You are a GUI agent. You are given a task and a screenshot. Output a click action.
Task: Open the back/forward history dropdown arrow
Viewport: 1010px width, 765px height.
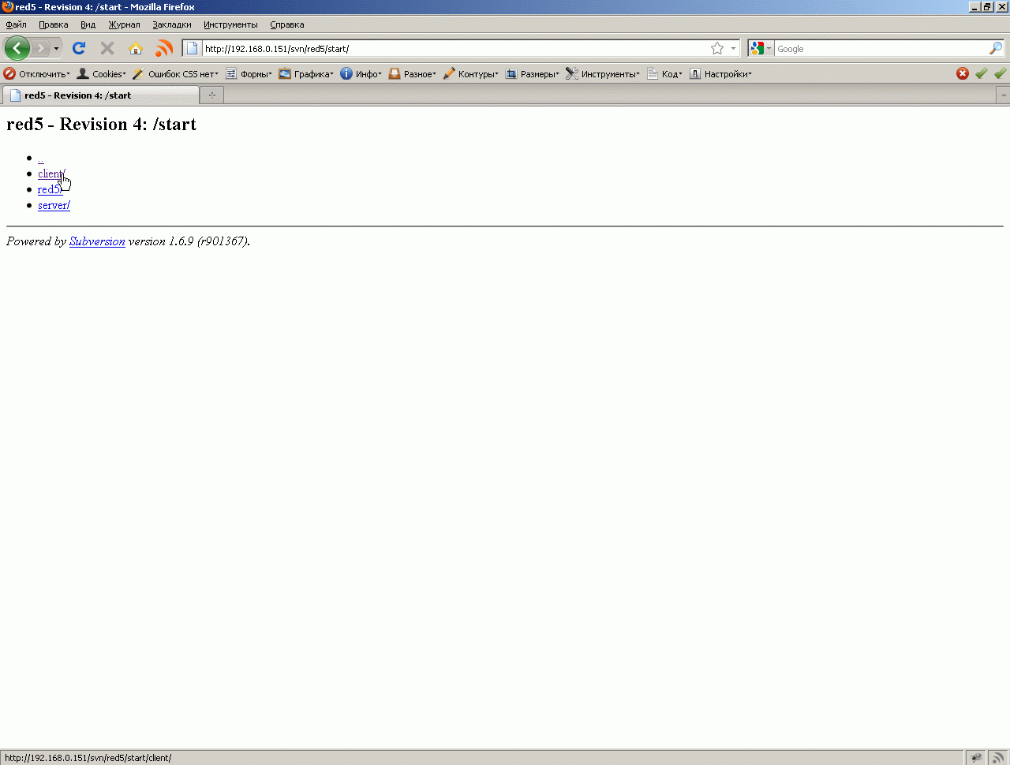pyautogui.click(x=56, y=49)
